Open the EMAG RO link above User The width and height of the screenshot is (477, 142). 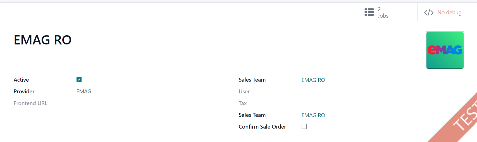pyautogui.click(x=313, y=80)
